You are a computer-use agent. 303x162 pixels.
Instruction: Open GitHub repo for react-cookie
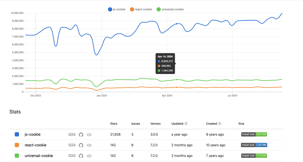tap(81, 145)
